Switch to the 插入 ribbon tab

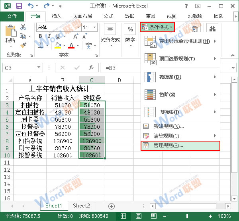(57, 16)
